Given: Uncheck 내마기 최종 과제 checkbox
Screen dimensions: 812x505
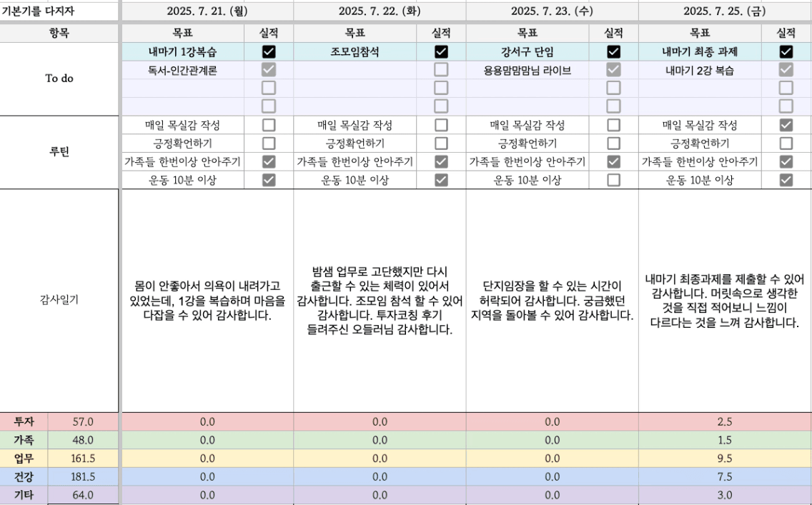Looking at the screenshot, I should coord(786,51).
